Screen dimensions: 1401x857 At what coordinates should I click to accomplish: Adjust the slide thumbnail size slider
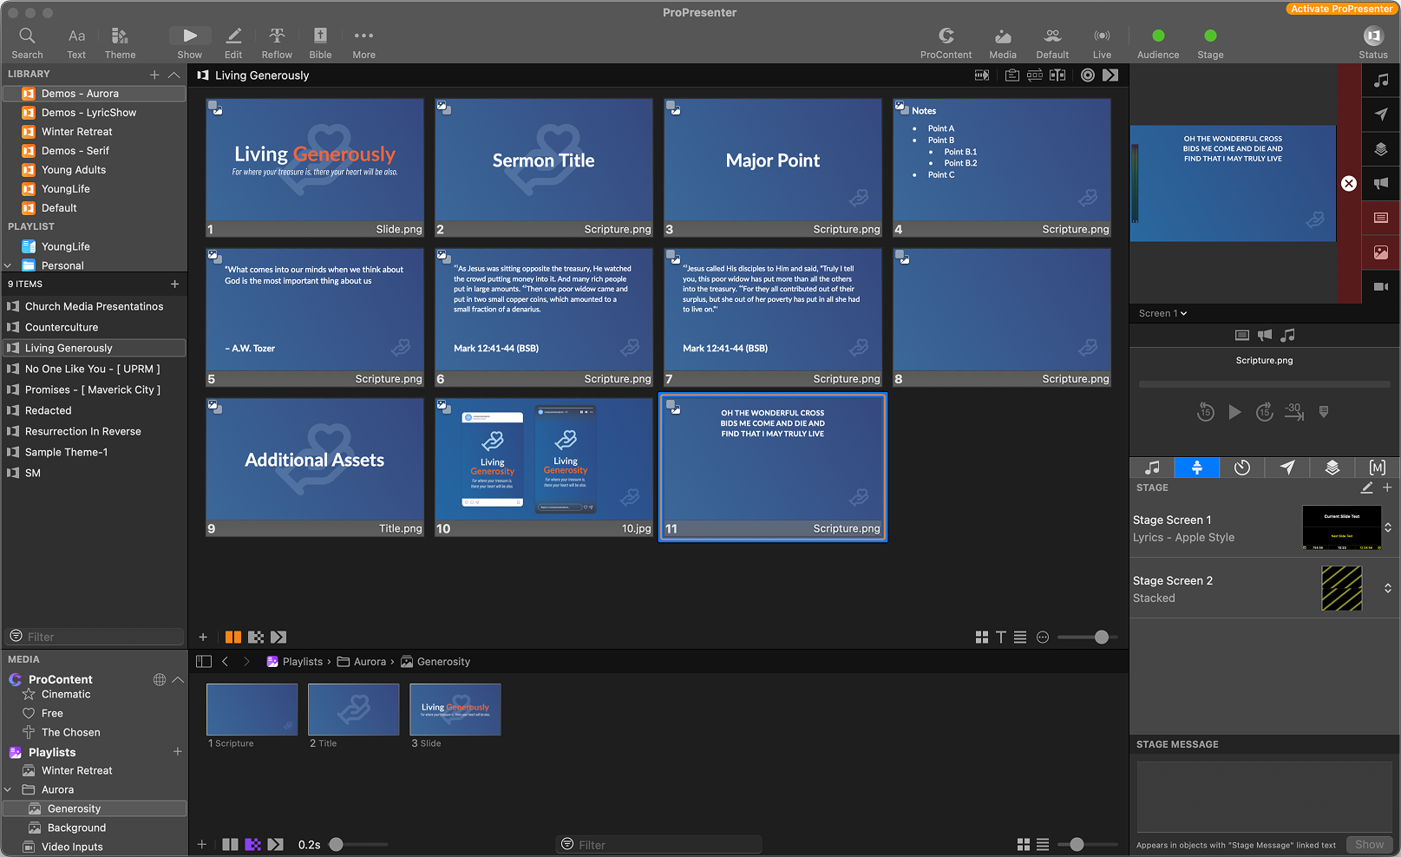1101,637
